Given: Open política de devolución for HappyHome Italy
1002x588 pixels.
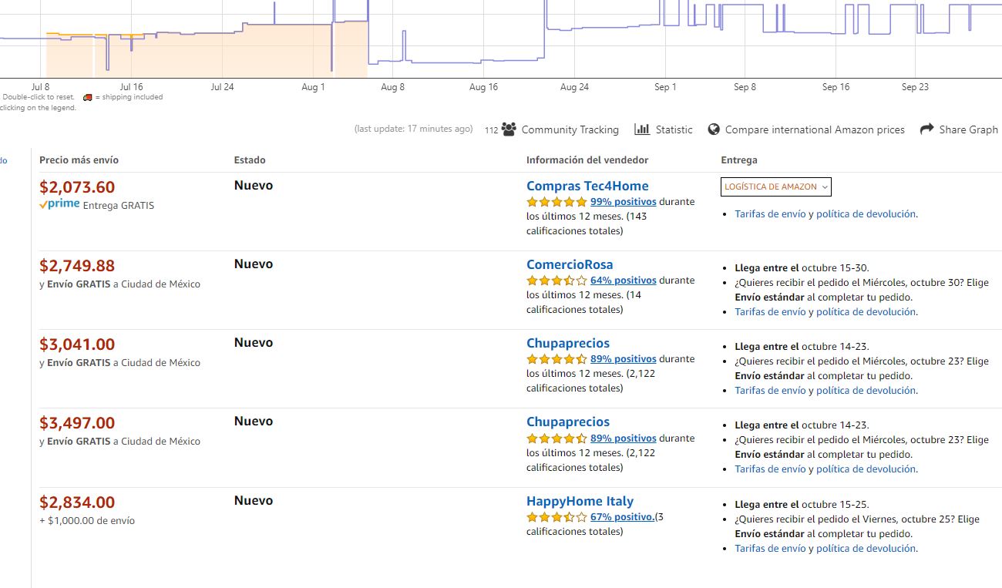Looking at the screenshot, I should [x=866, y=549].
